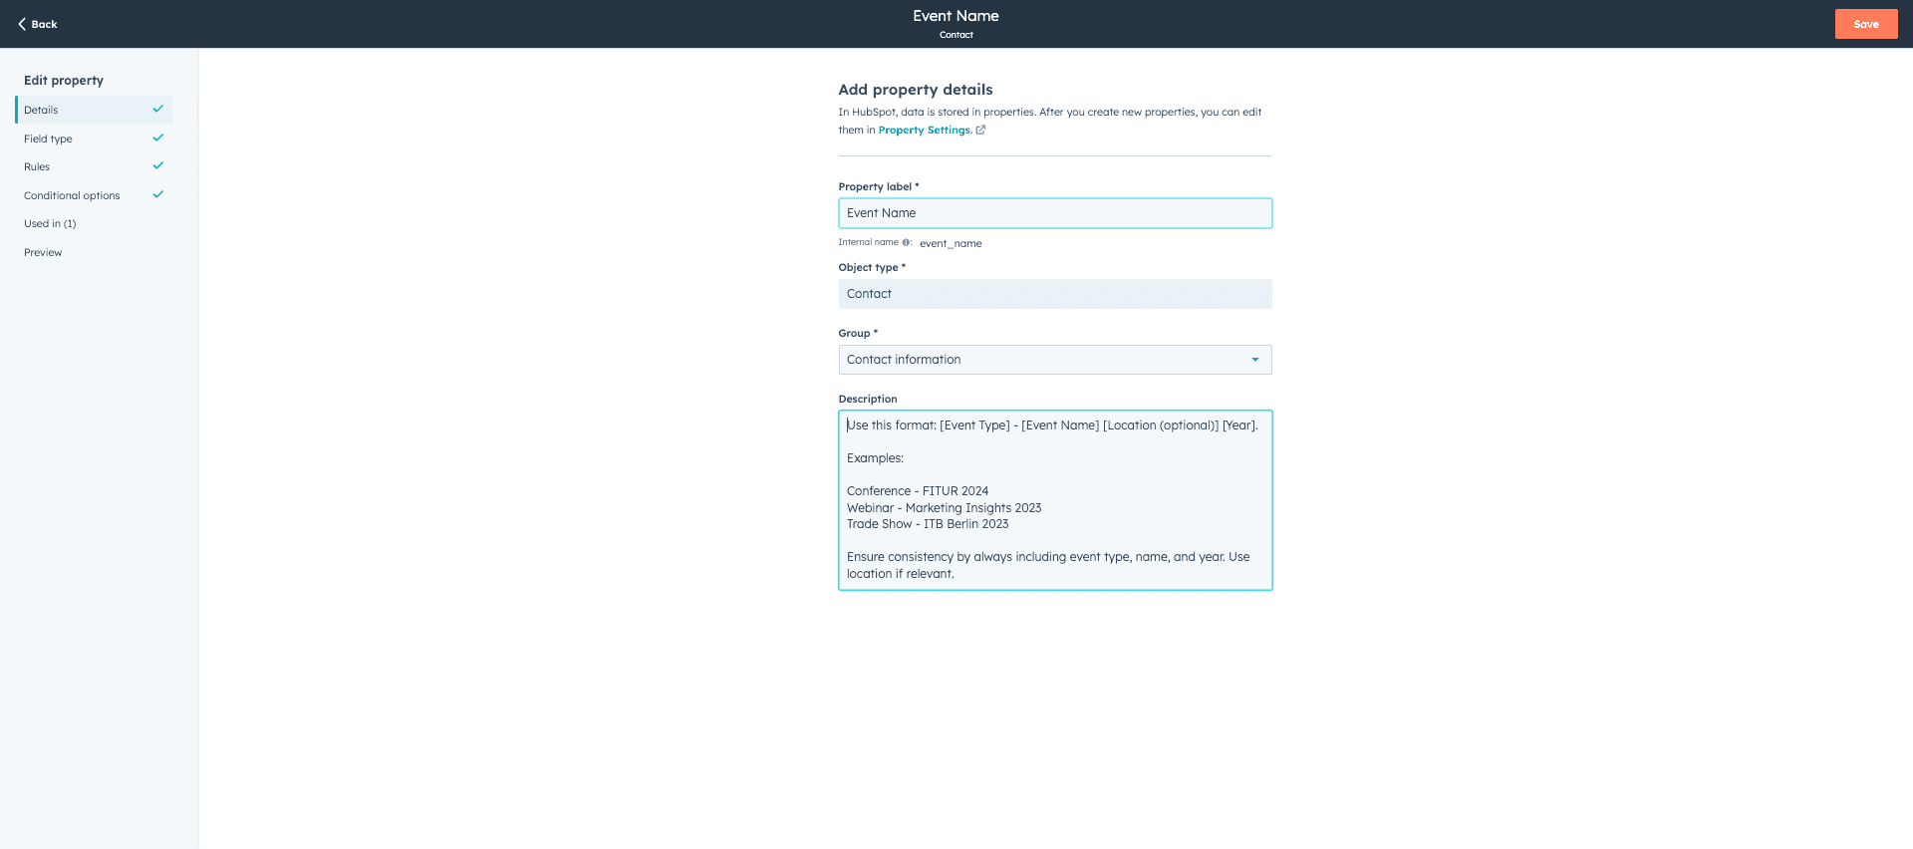The height and width of the screenshot is (849, 1913).
Task: Click the 'Conference - FITUR 2024' example line
Action: pos(918,491)
